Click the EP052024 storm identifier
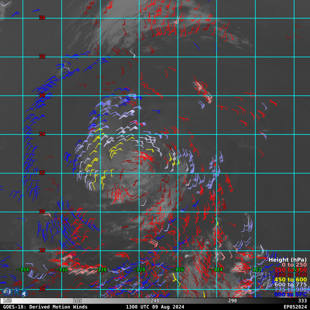Image resolution: width=310 pixels, height=310 pixels. 295,307
